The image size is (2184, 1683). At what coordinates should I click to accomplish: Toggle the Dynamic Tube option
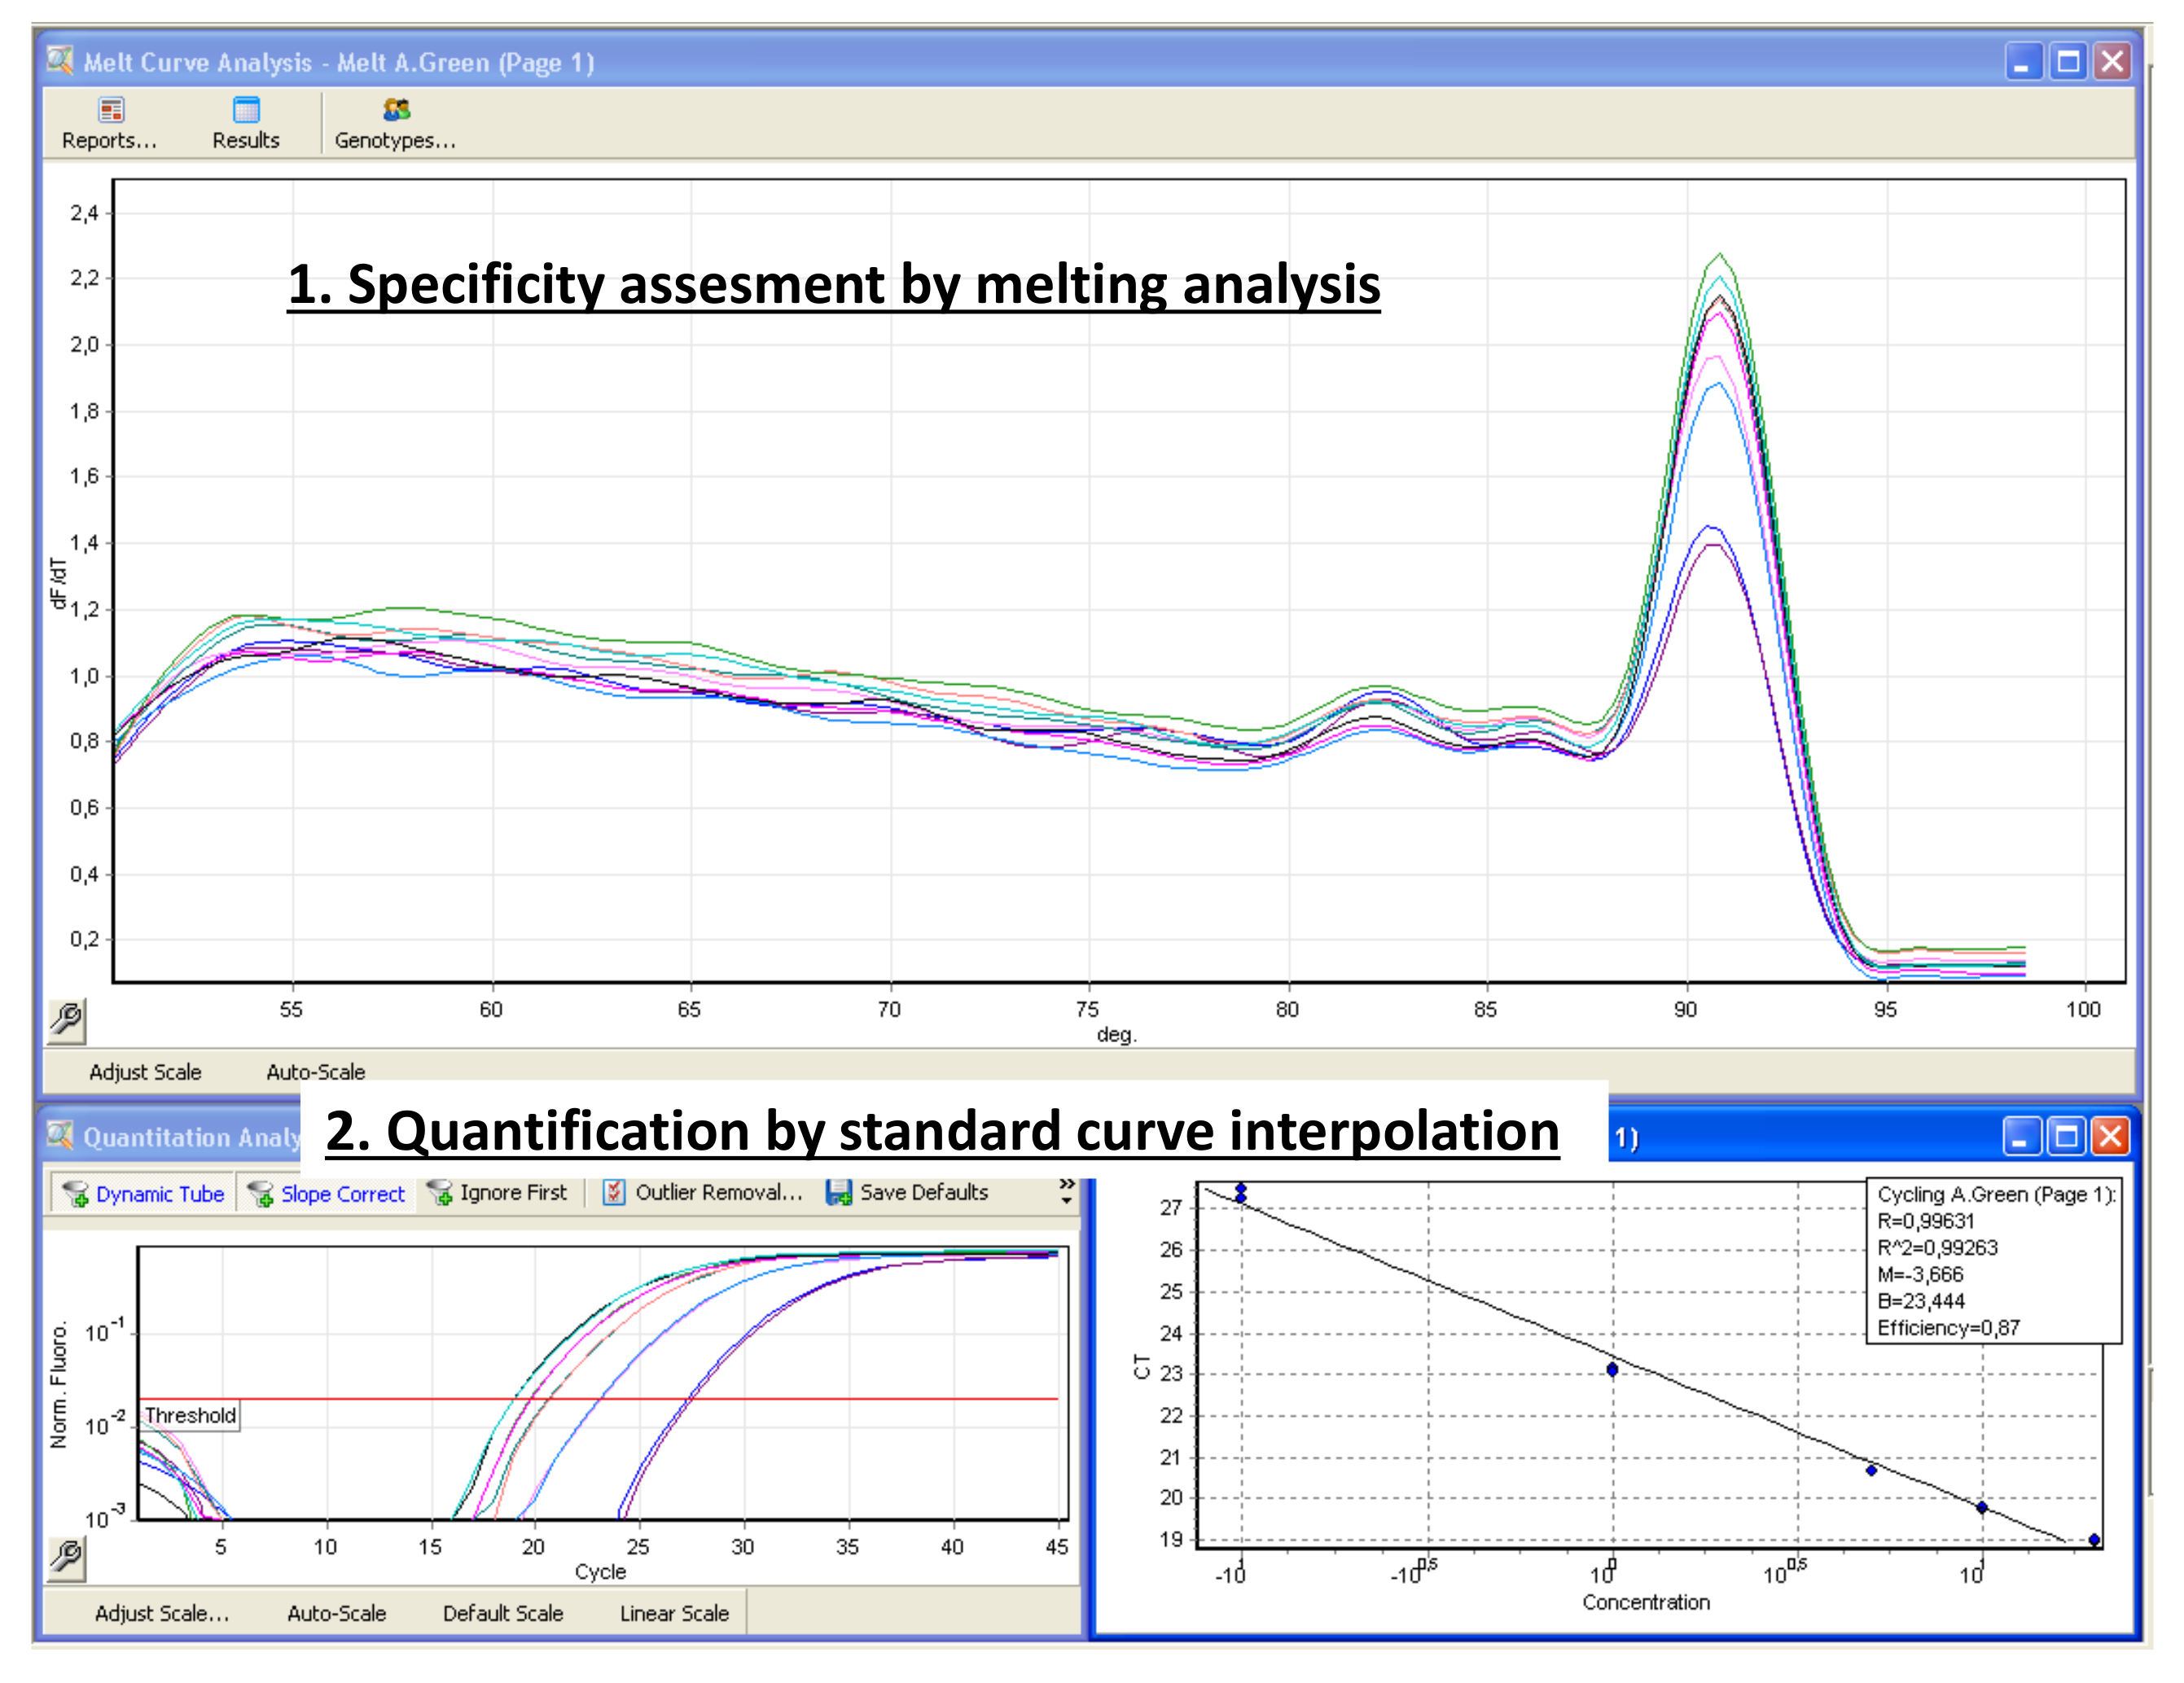point(143,1193)
